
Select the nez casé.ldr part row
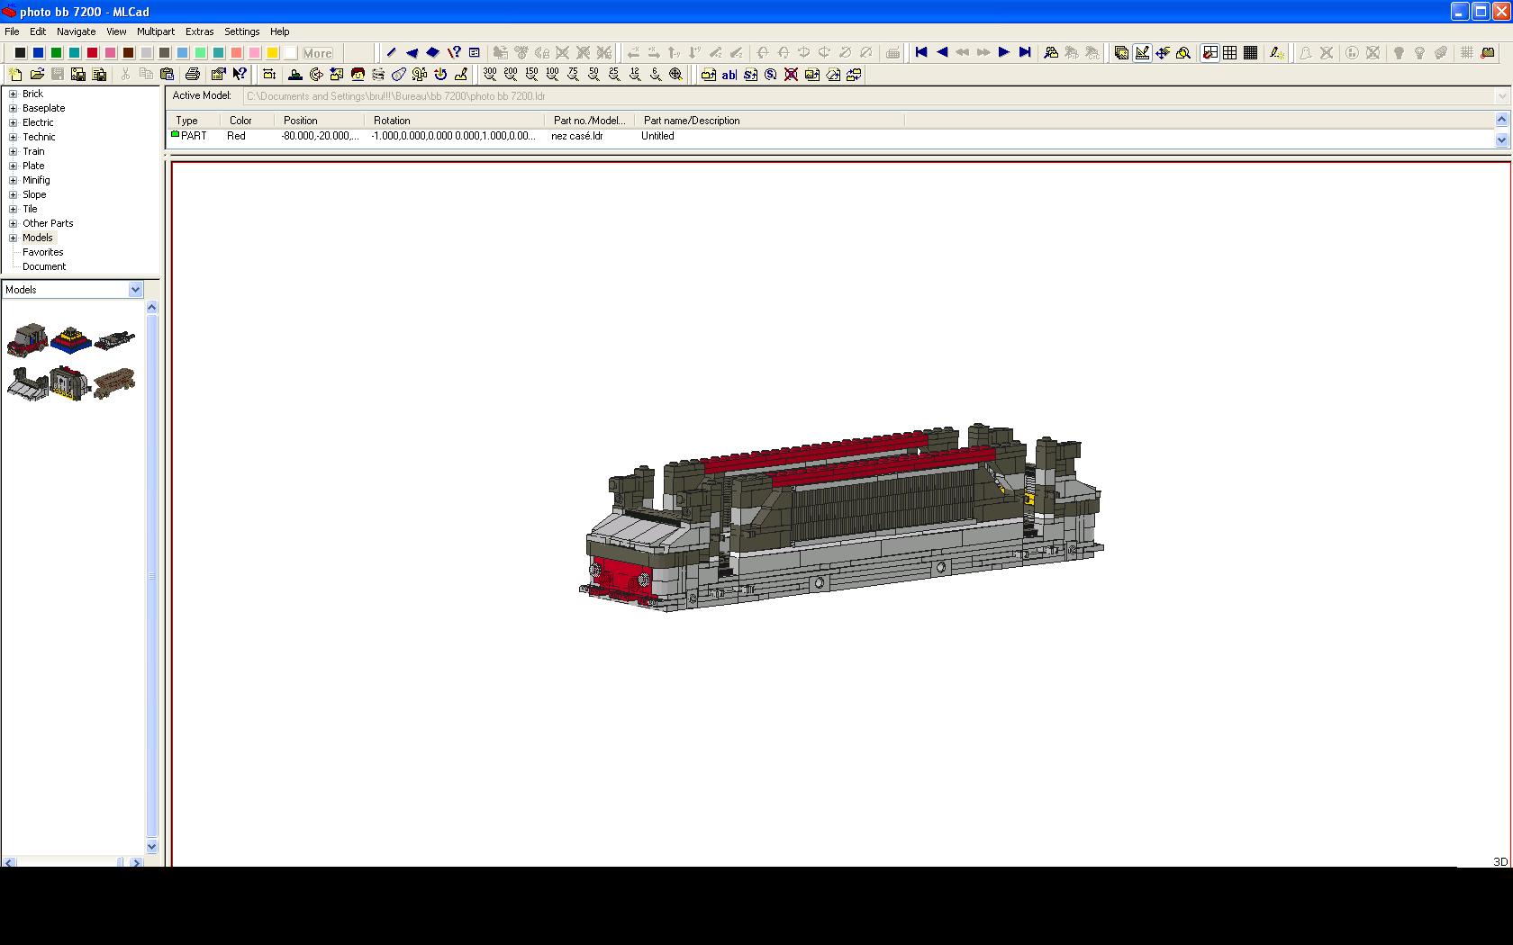click(830, 136)
